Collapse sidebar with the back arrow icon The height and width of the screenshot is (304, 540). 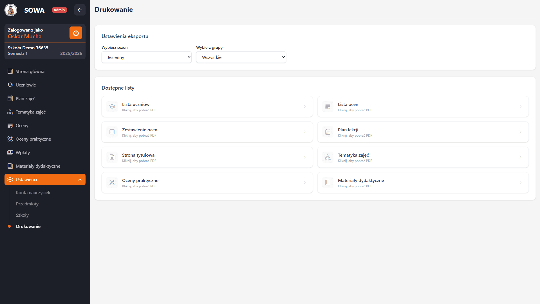[x=80, y=10]
